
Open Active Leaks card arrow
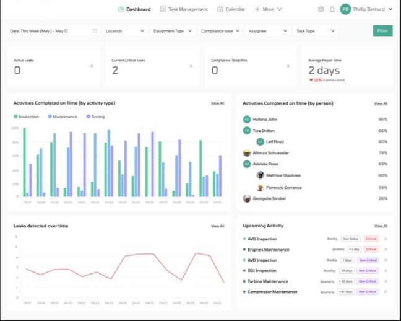tap(92, 66)
